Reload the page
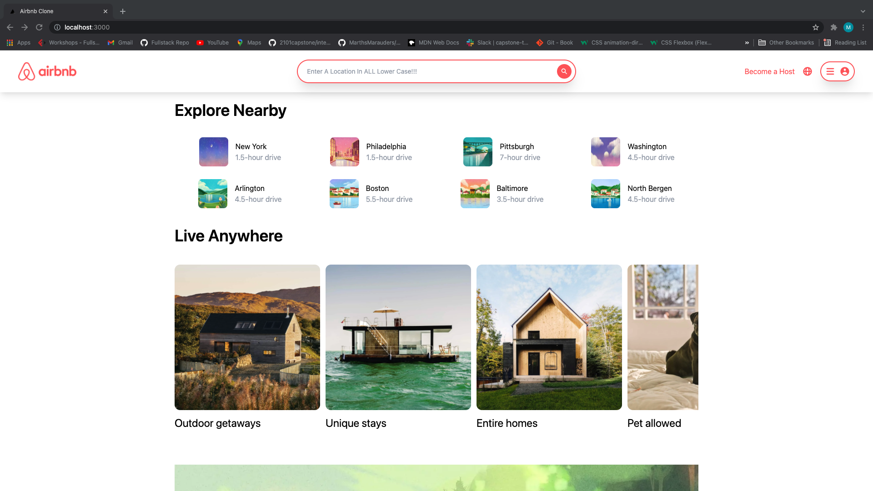 (x=39, y=27)
